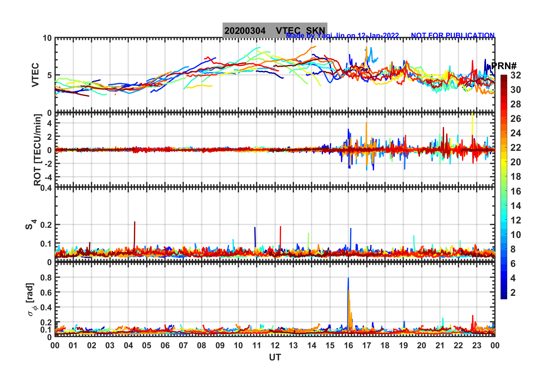The height and width of the screenshot is (374, 550).
Task: Click the dark blue bottom of the PRN colorbar
Action: point(504,295)
